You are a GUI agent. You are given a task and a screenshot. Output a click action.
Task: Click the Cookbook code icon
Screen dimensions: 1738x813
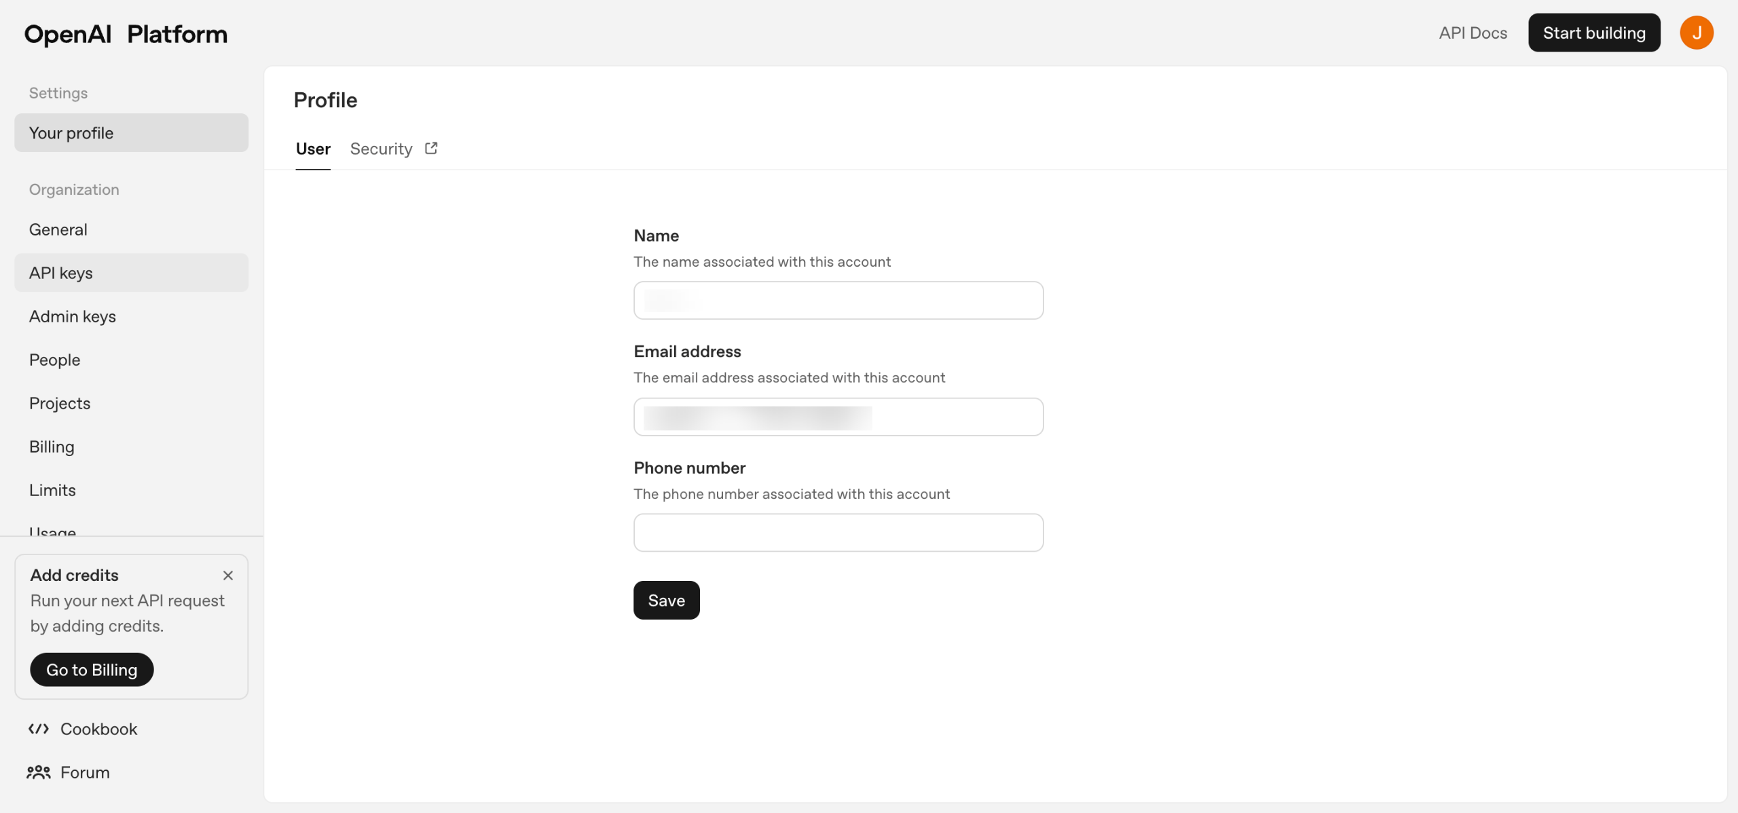(x=39, y=729)
